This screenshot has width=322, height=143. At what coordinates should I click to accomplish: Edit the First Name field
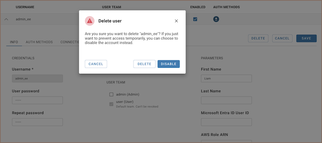pos(226,78)
